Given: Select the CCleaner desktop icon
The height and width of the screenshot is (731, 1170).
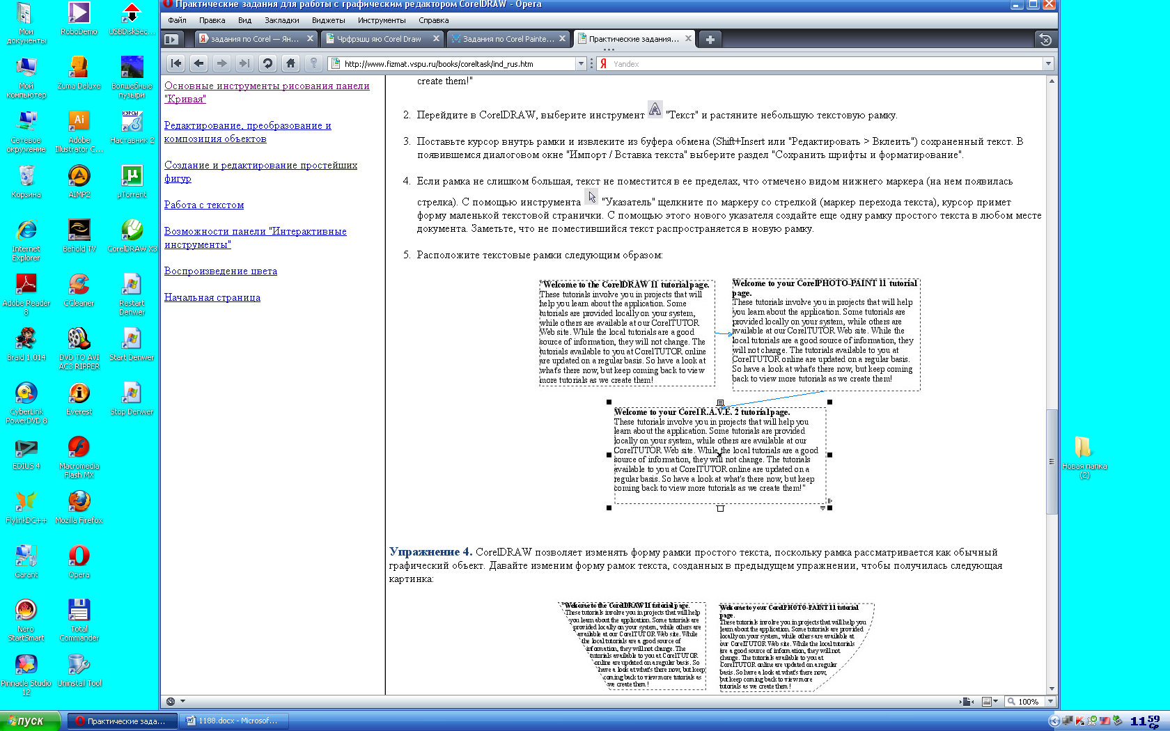Looking at the screenshot, I should coord(79,289).
